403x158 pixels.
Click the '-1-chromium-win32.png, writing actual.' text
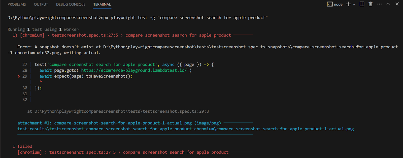[x=54, y=53]
